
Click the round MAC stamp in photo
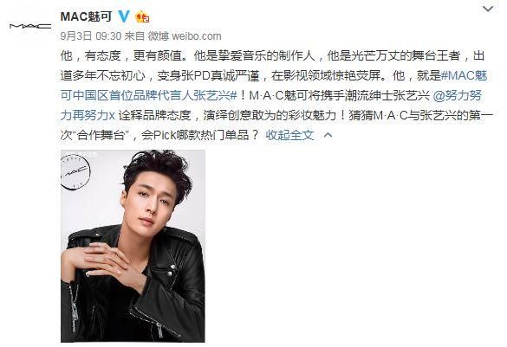(75, 171)
